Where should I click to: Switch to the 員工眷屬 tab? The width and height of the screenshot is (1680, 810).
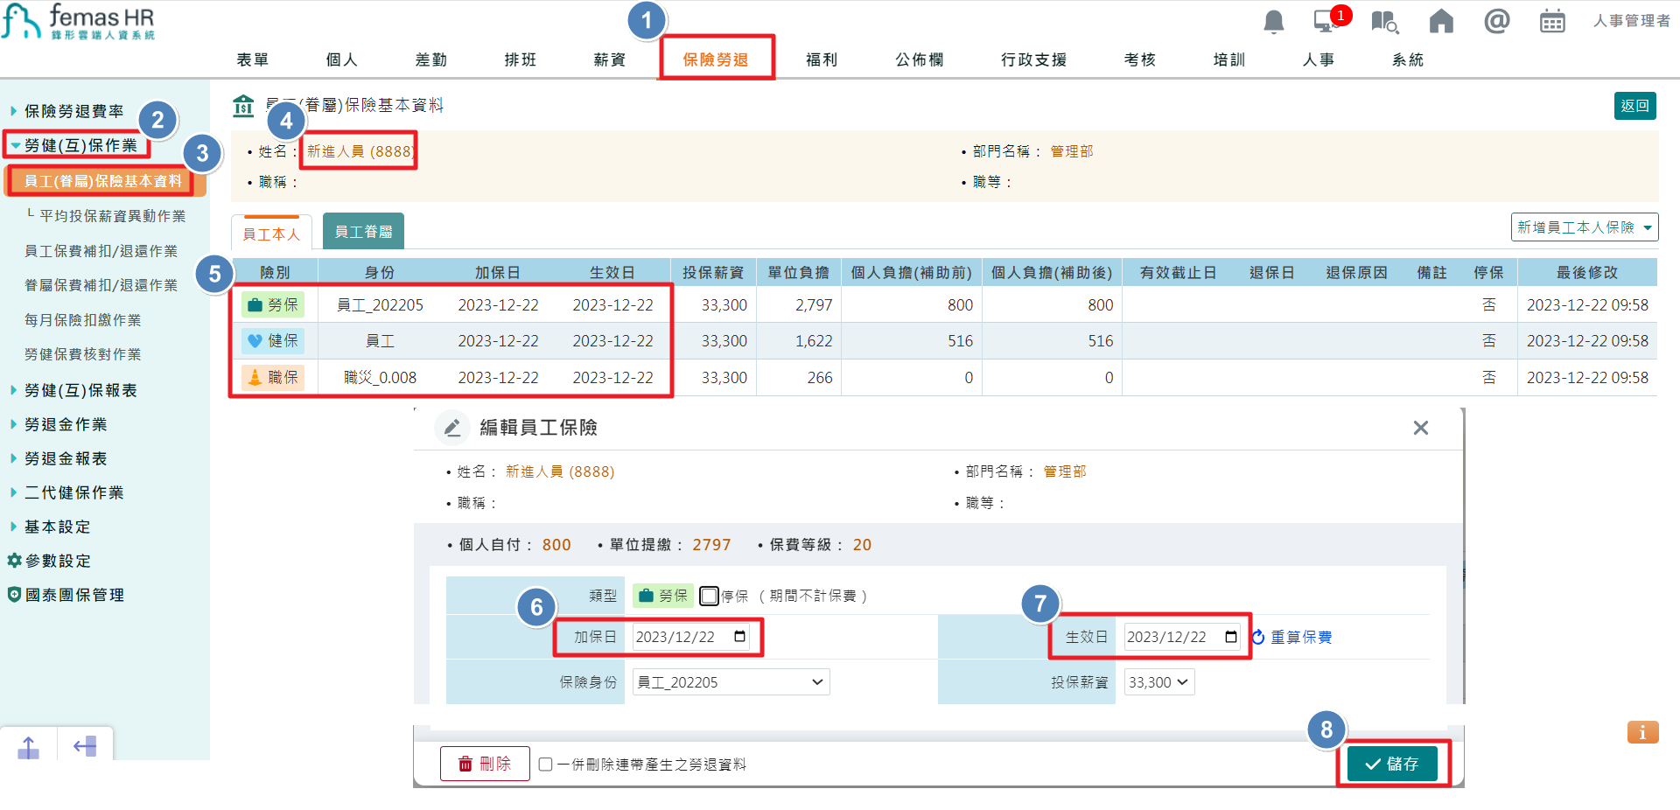[363, 231]
